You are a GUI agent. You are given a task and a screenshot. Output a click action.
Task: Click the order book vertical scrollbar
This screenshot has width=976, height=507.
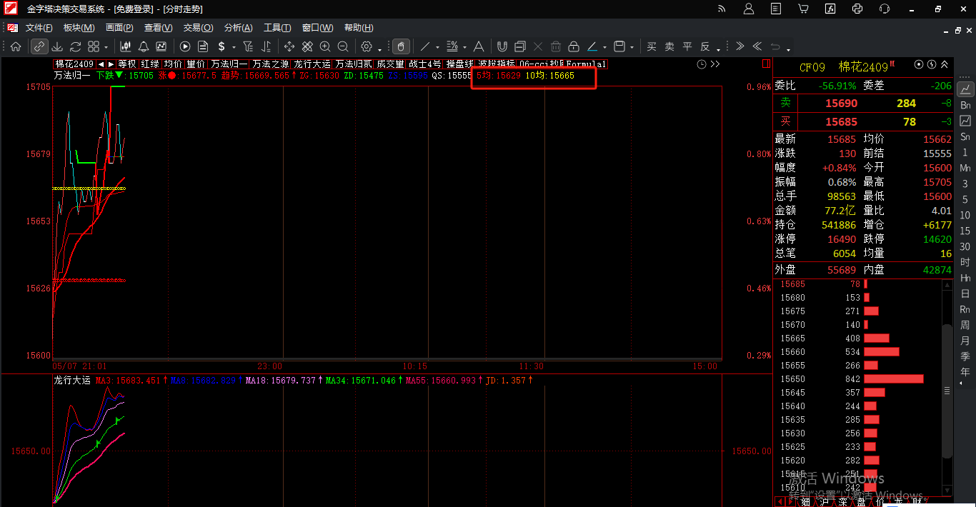coord(947,390)
